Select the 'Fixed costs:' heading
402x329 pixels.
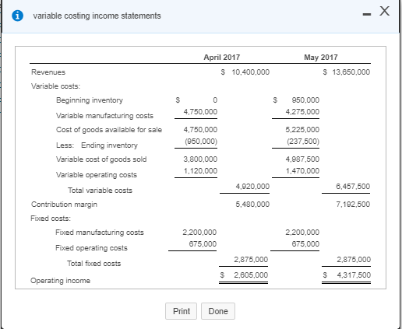click(x=51, y=219)
